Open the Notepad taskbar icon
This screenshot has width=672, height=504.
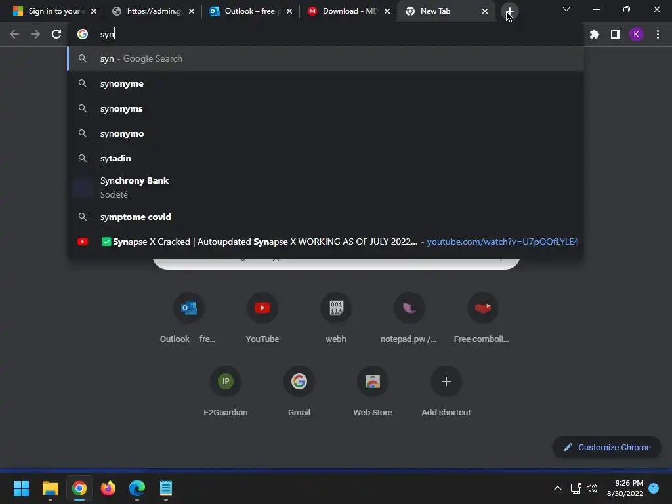click(x=166, y=488)
